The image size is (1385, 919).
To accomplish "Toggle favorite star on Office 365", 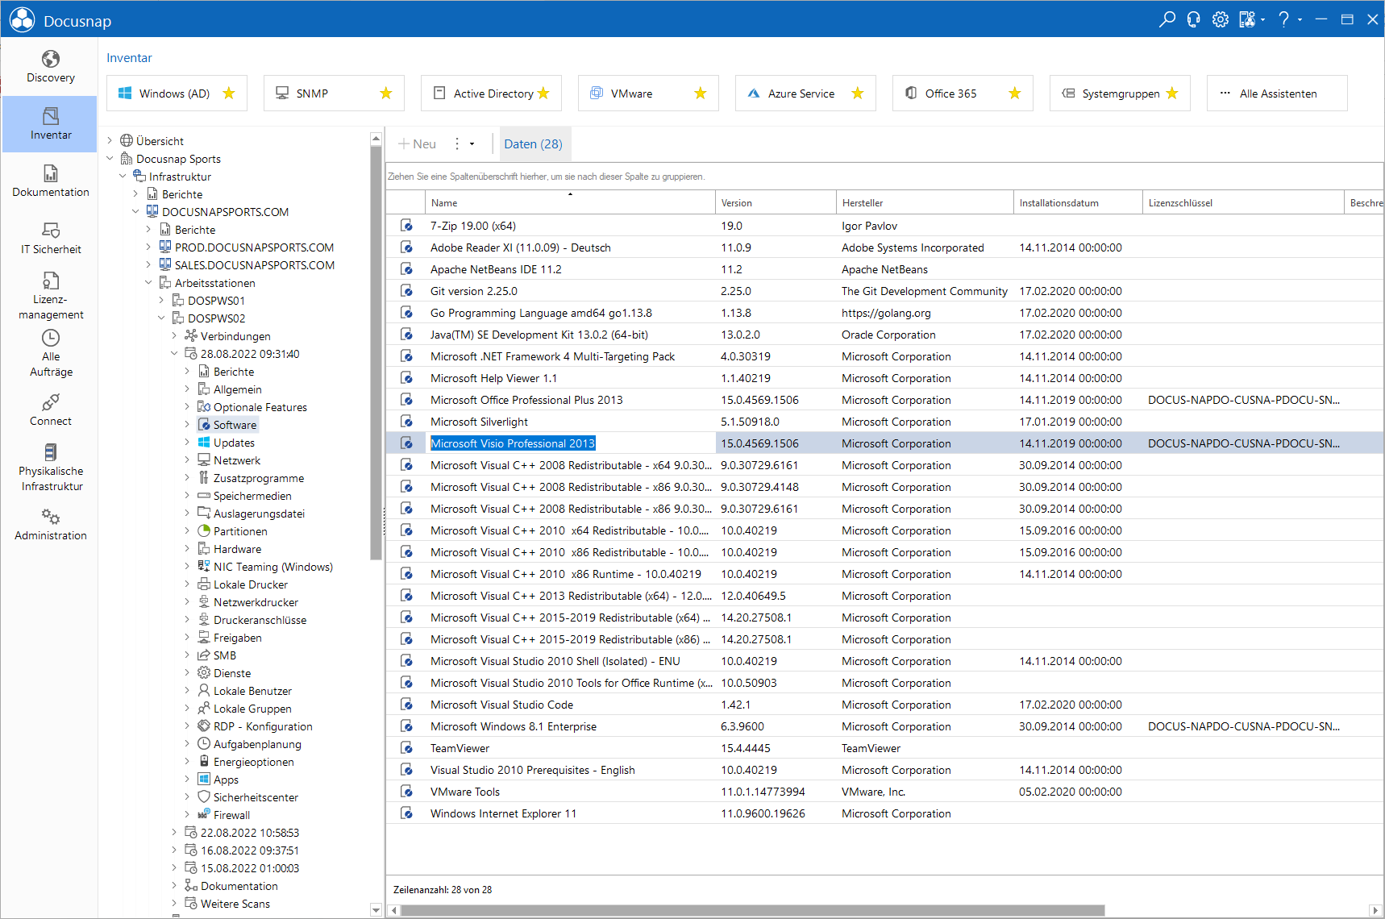I will tap(1015, 94).
